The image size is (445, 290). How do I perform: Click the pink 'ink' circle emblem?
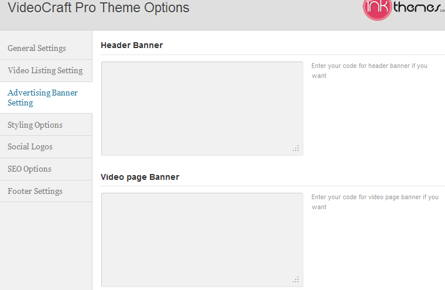pos(378,9)
